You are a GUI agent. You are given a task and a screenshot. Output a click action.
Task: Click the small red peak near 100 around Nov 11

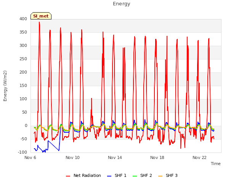91,98
